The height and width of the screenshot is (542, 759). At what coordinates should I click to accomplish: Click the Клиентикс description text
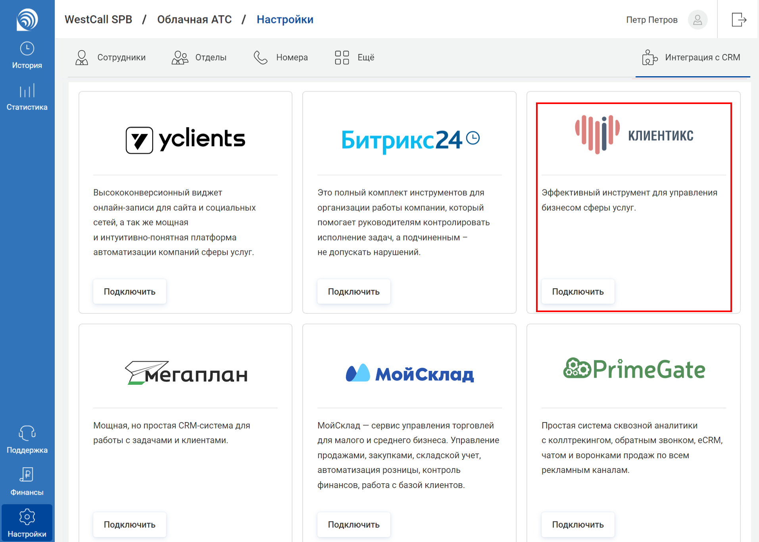tap(629, 200)
